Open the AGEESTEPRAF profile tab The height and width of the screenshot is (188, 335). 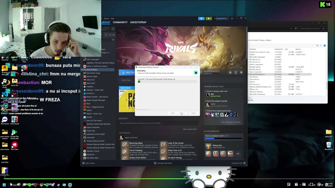click(138, 22)
